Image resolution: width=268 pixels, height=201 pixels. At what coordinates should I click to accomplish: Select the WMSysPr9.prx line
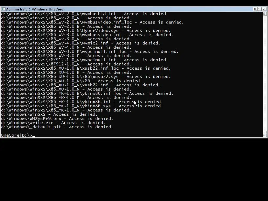57,119
